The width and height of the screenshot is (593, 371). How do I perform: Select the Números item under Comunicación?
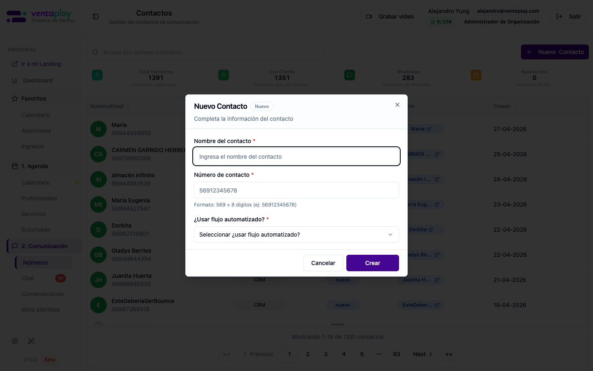[35, 263]
